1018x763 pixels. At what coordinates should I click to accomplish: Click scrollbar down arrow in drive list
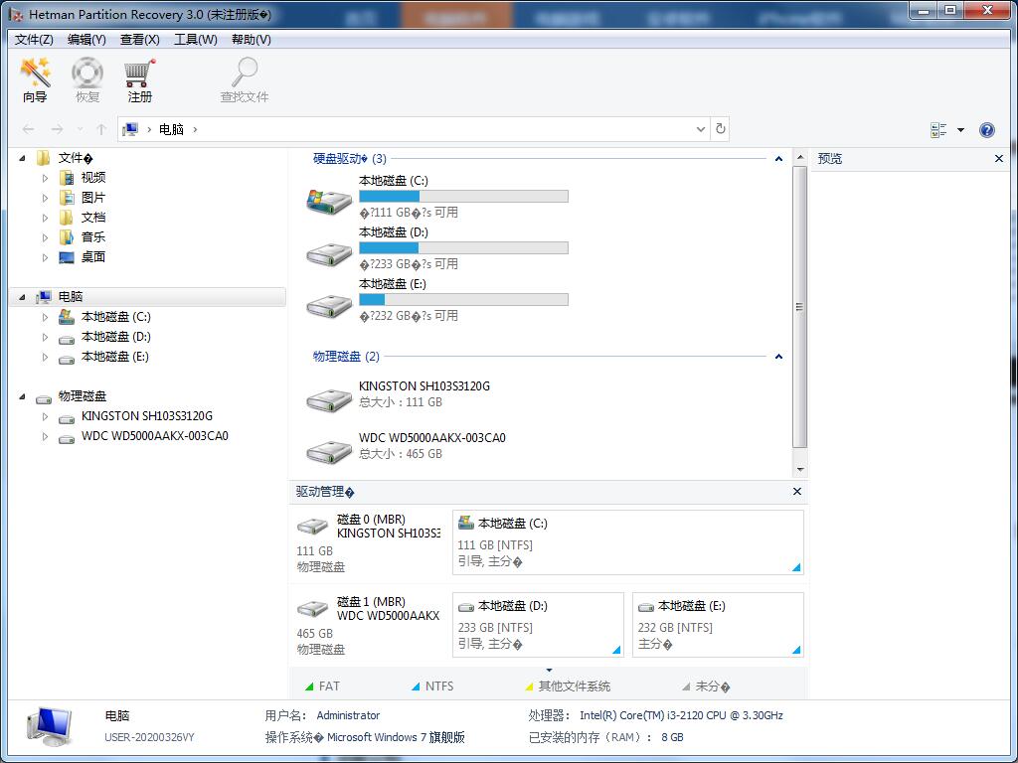(800, 469)
